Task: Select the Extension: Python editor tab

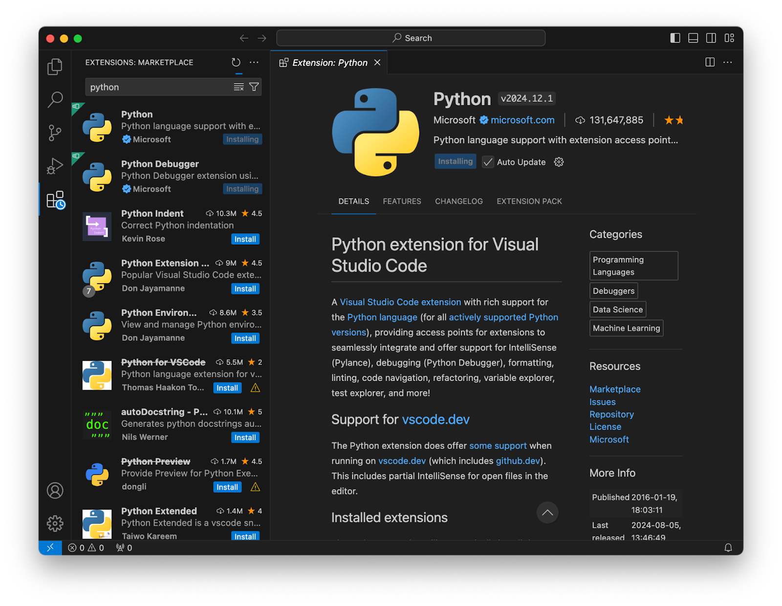Action: click(x=329, y=63)
